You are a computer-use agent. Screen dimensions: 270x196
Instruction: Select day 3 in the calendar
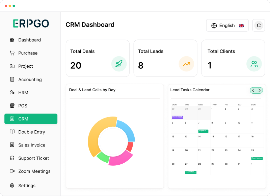coord(239,109)
